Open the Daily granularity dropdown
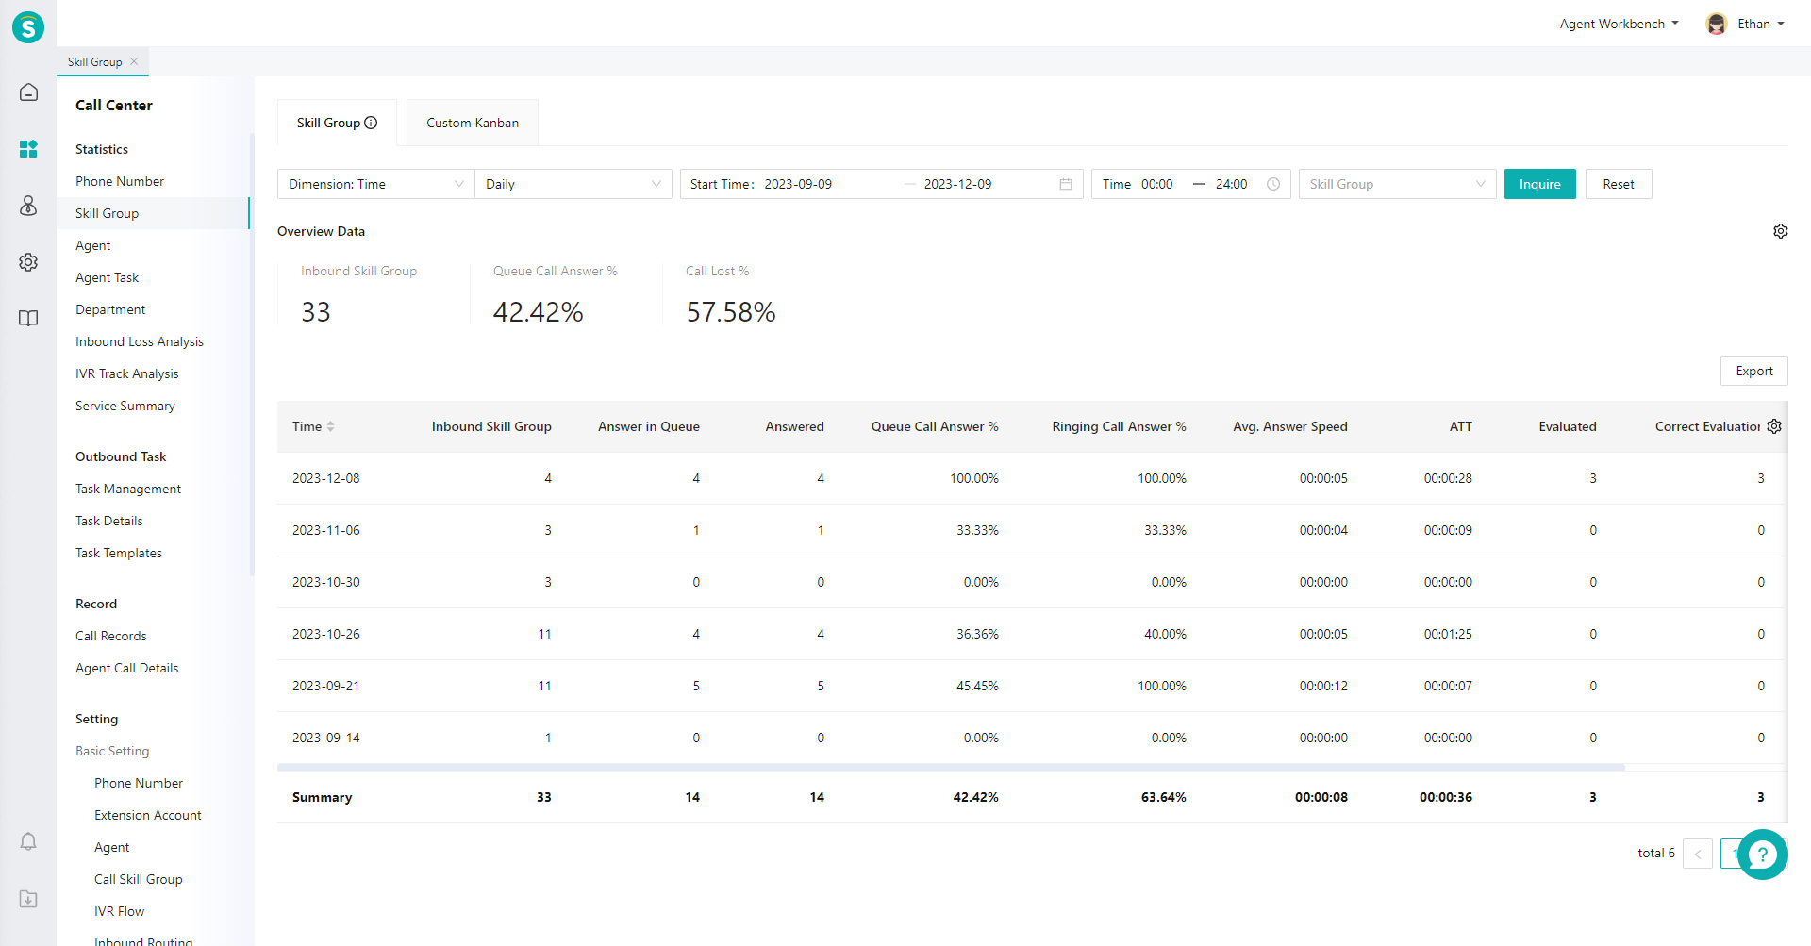The height and width of the screenshot is (946, 1811). click(x=573, y=184)
